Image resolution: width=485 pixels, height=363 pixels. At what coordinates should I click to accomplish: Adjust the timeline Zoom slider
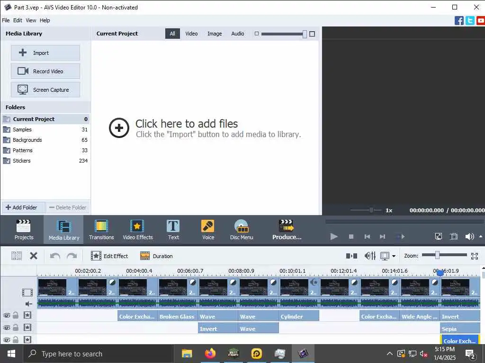click(x=437, y=255)
